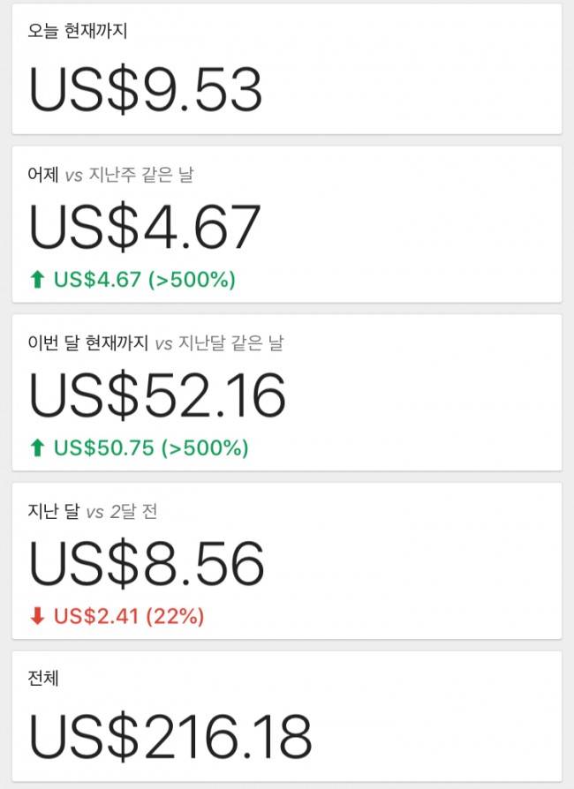
Task: Select the US$8.56 last month amount
Action: point(147,563)
